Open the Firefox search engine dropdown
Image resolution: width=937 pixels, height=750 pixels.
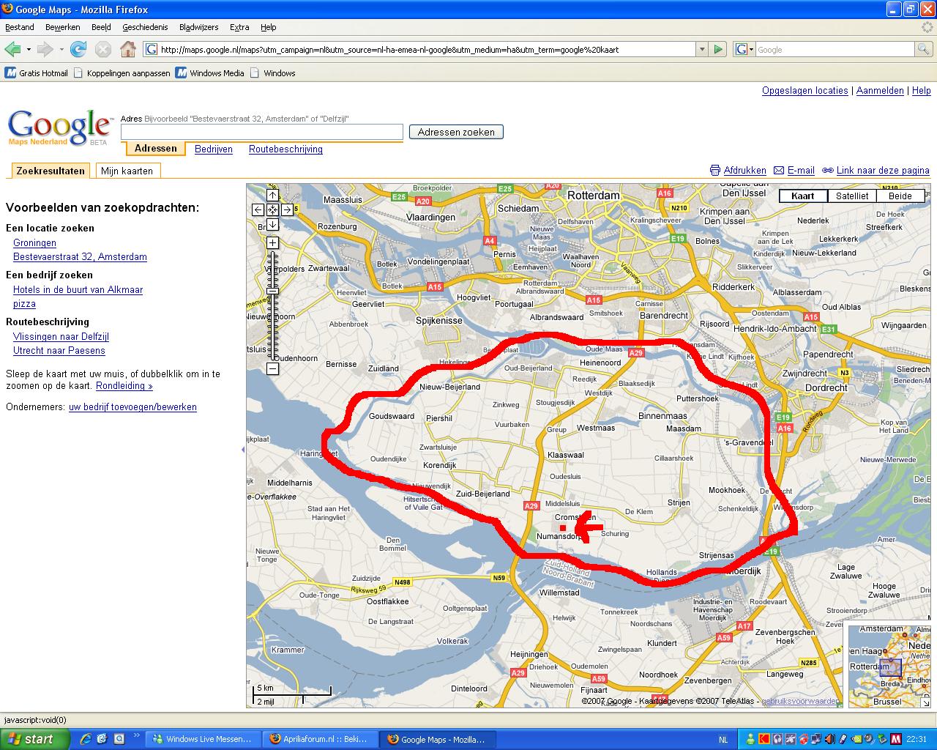click(x=744, y=49)
